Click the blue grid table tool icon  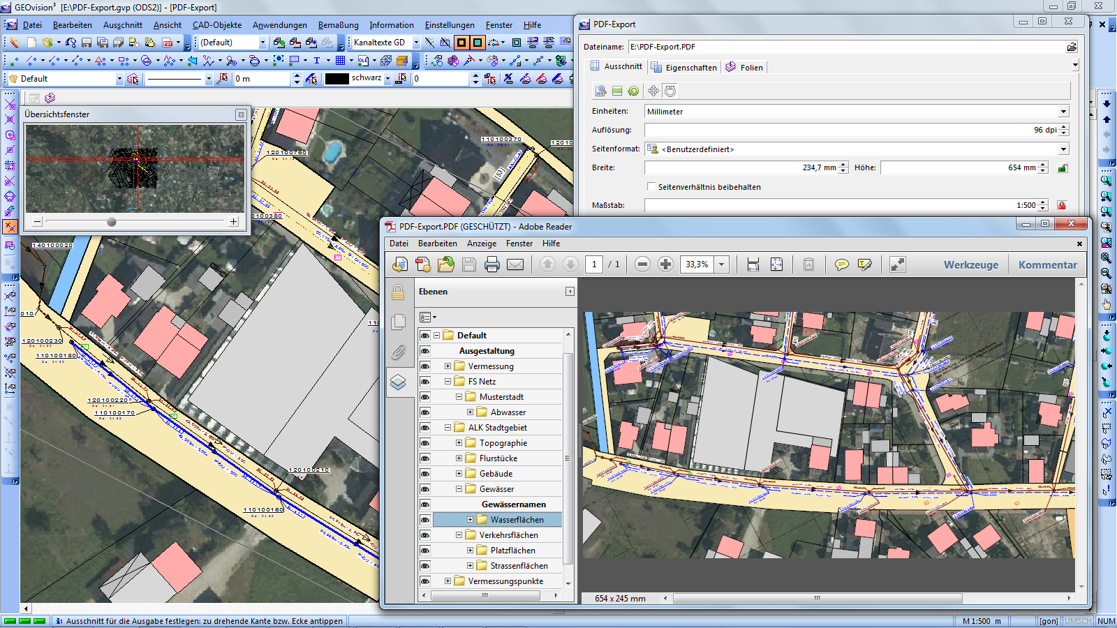click(340, 61)
